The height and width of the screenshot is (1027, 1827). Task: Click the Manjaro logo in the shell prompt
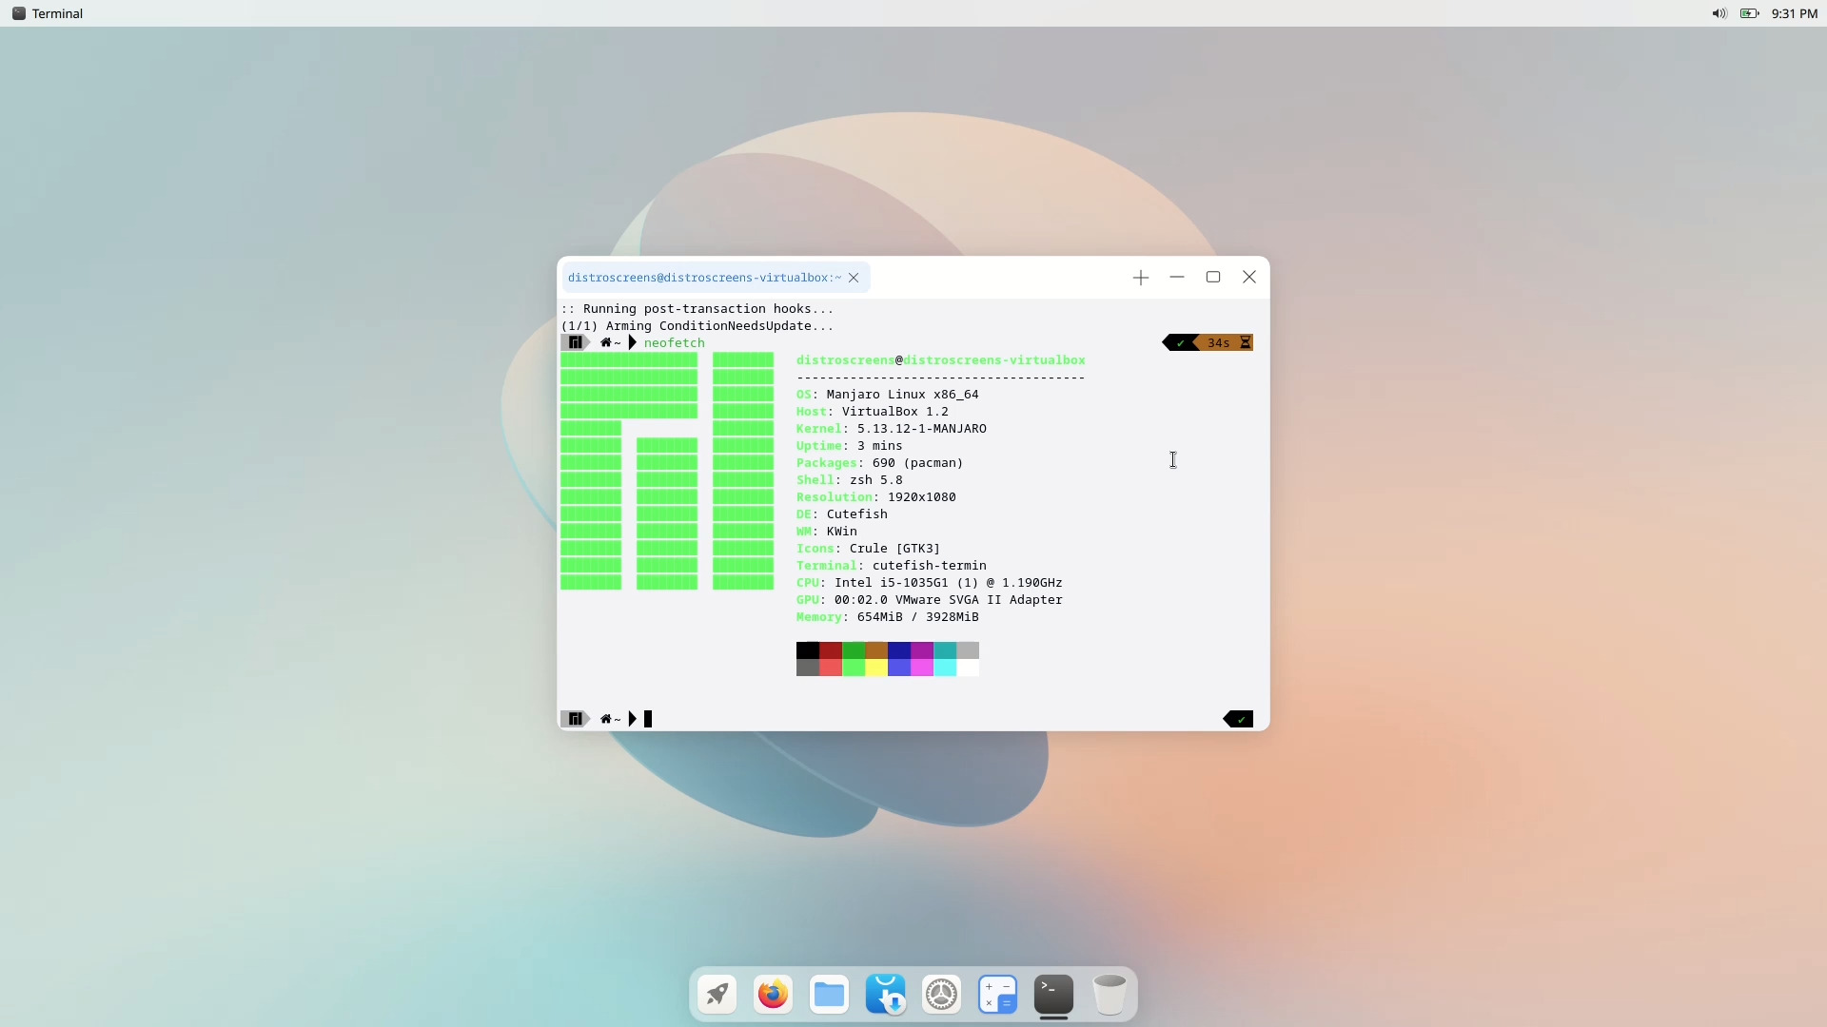pyautogui.click(x=576, y=342)
